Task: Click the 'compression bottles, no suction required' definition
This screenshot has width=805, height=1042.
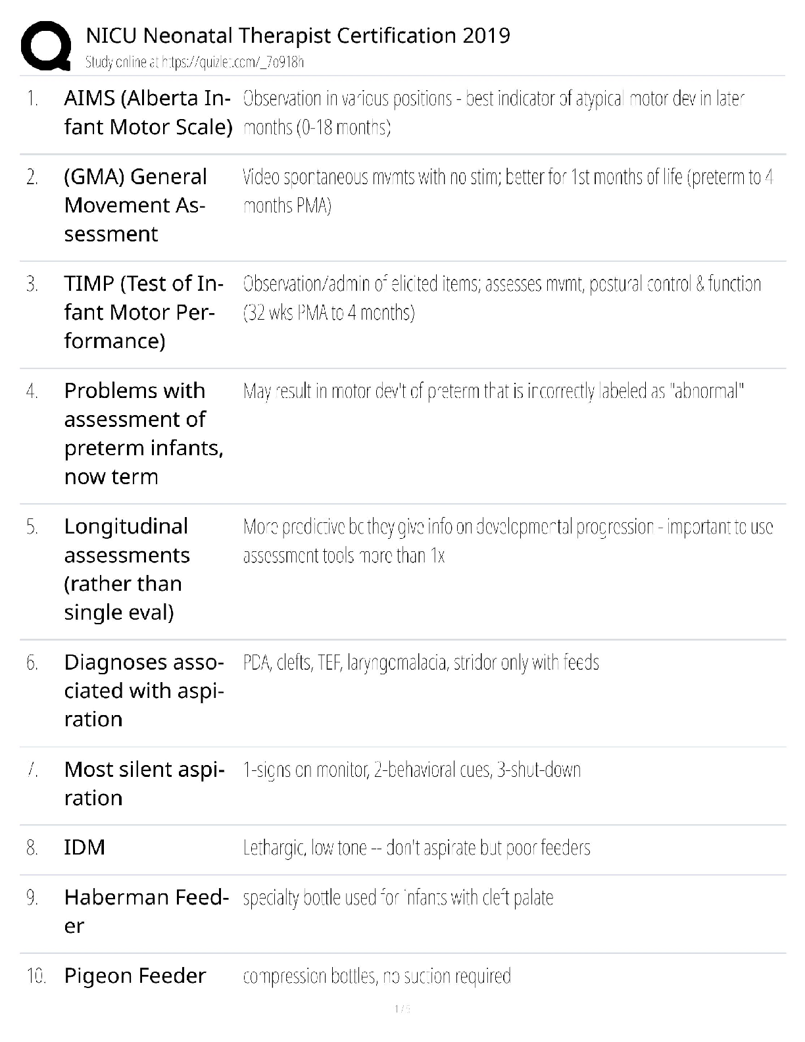Action: pyautogui.click(x=377, y=976)
